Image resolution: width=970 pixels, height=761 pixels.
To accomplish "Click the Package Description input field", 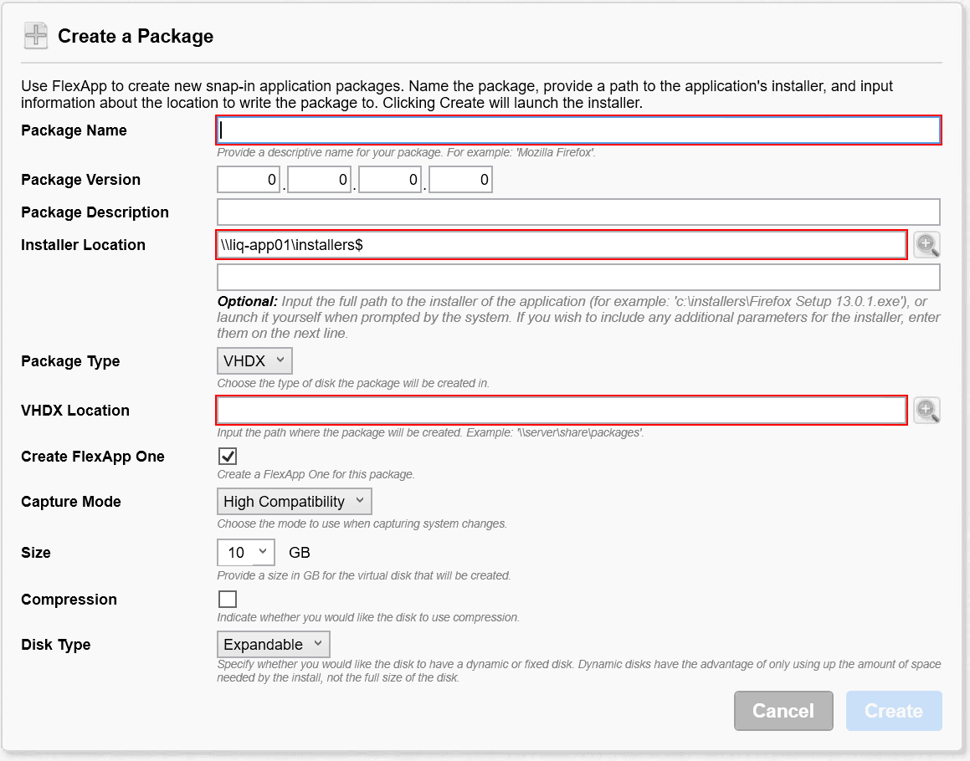I will pyautogui.click(x=578, y=212).
